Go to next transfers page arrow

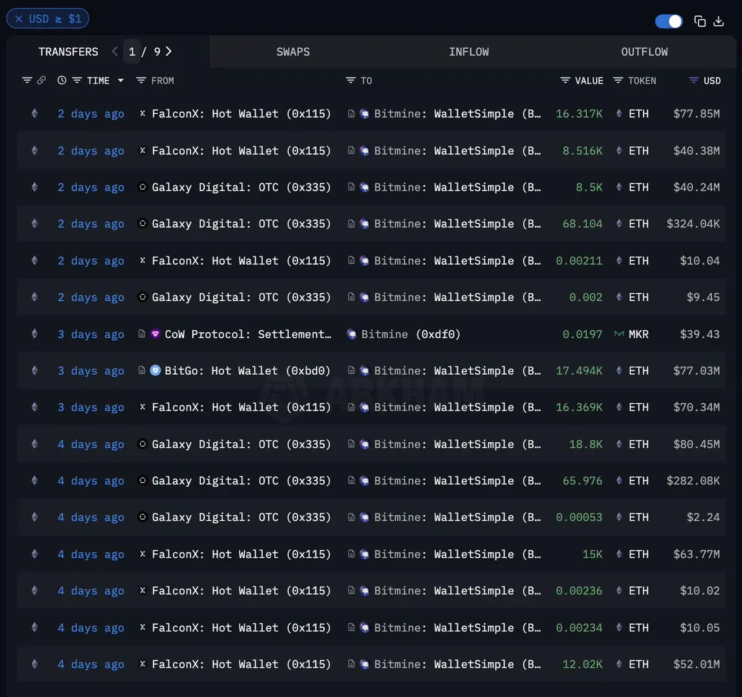point(169,51)
